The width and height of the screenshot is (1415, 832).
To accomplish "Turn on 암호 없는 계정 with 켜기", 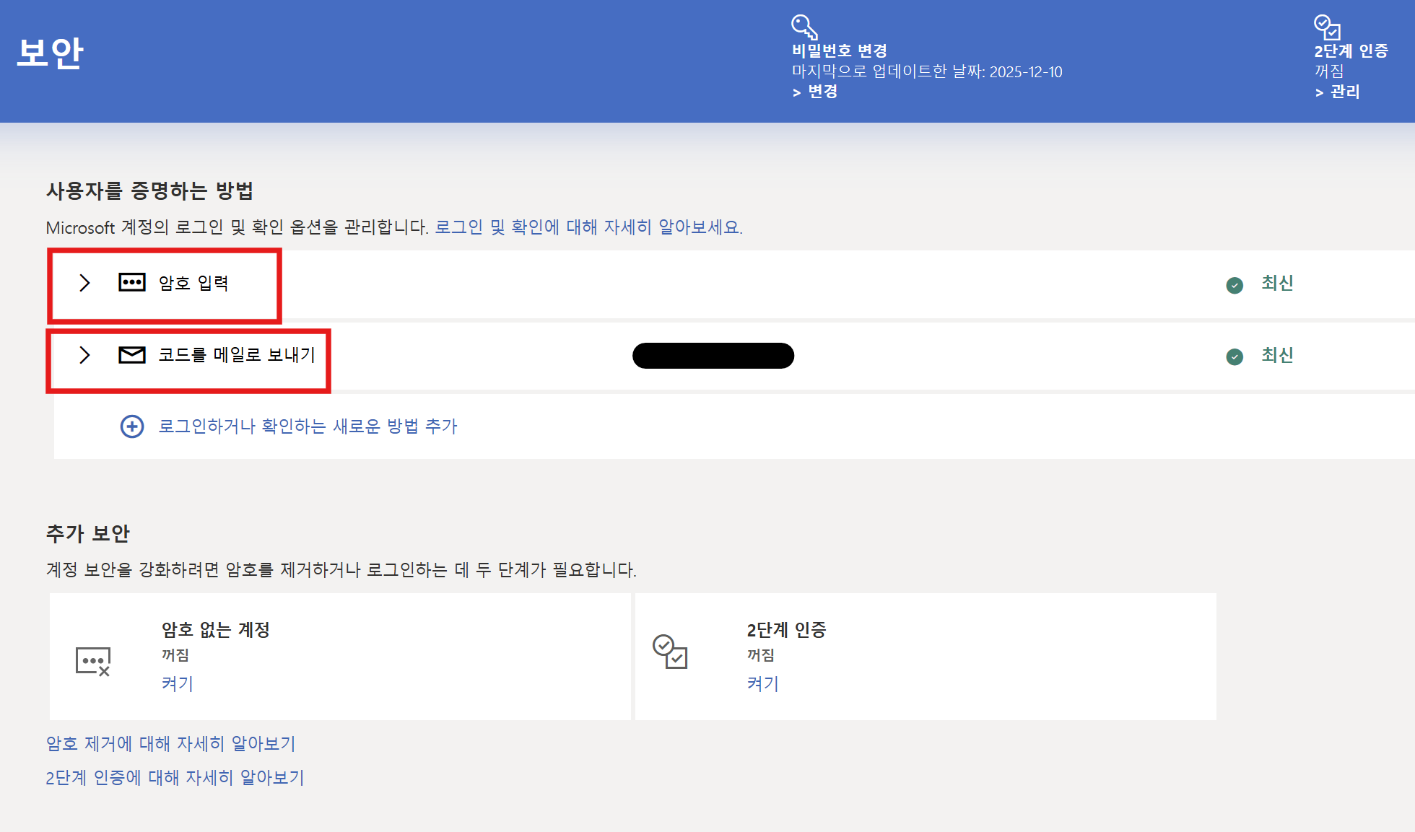I will (178, 683).
